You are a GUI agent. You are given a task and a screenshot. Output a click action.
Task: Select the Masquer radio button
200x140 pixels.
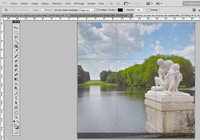[x=43, y=10]
